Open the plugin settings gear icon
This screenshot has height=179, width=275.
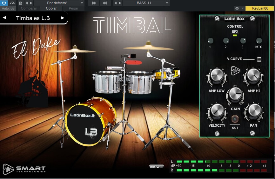[237, 9]
